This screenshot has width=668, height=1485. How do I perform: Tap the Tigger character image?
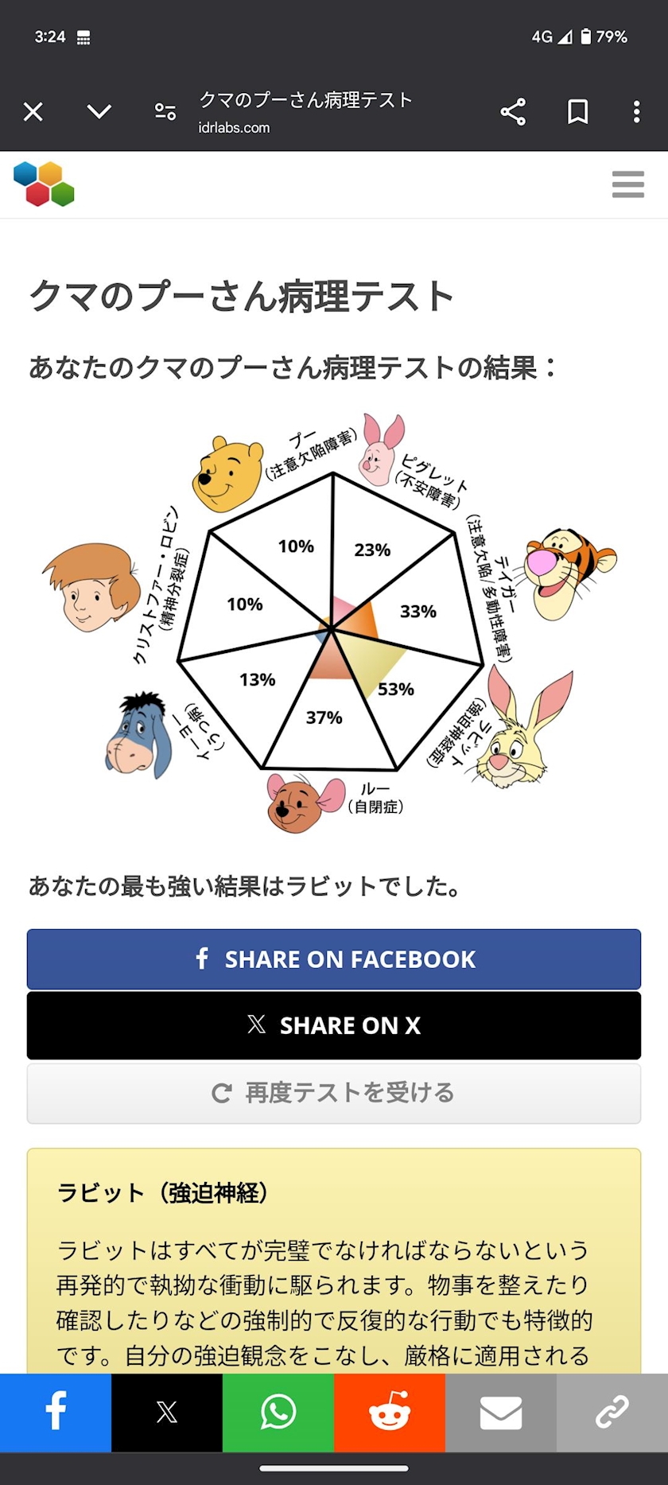[568, 570]
